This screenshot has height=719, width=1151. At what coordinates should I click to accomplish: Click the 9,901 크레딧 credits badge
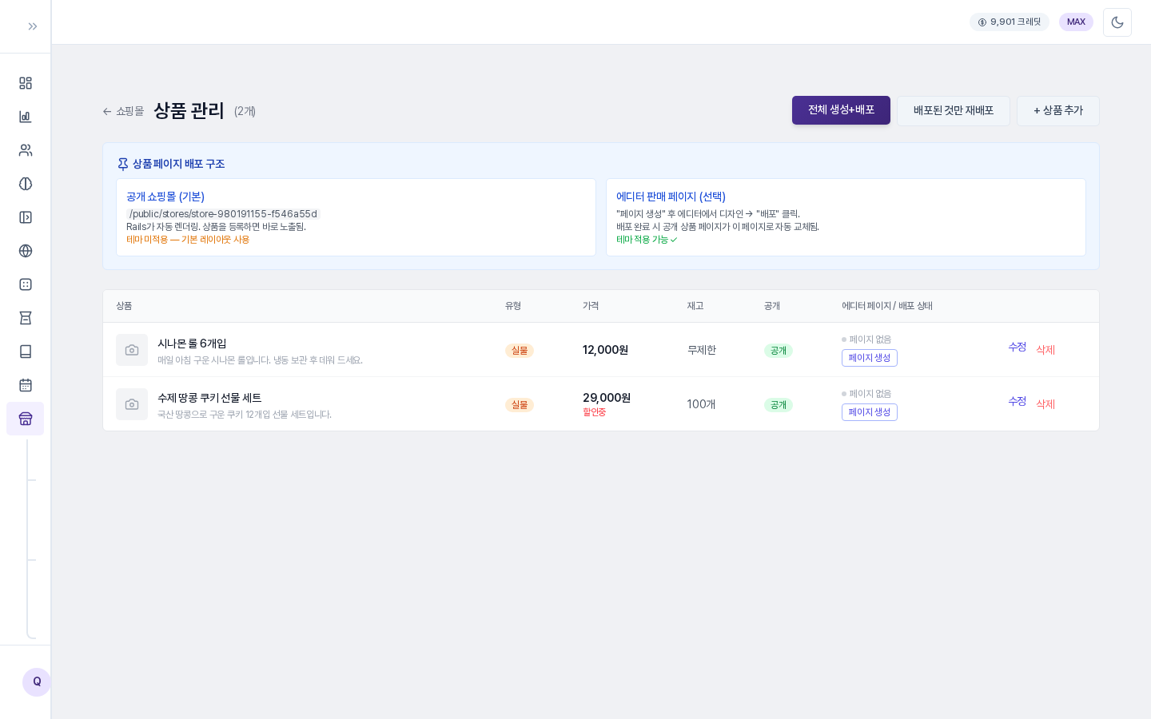click(x=1010, y=22)
